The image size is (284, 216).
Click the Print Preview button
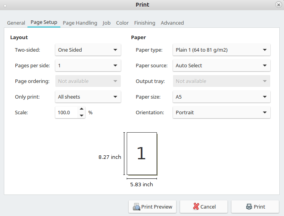[152, 207]
